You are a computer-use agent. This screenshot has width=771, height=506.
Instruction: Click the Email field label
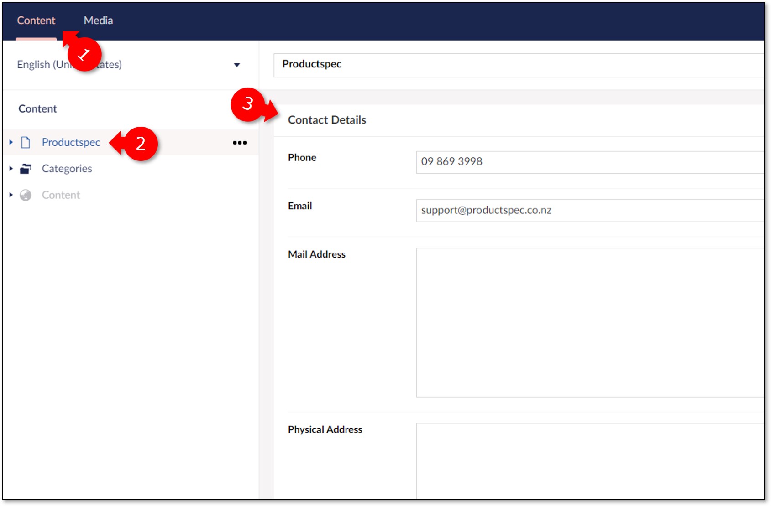pyautogui.click(x=300, y=206)
